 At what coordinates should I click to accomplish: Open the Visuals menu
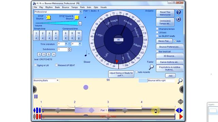coord(104,7)
